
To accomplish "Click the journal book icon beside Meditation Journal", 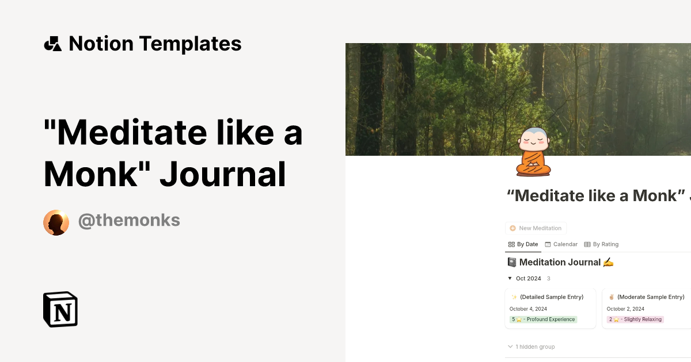I will 511,262.
